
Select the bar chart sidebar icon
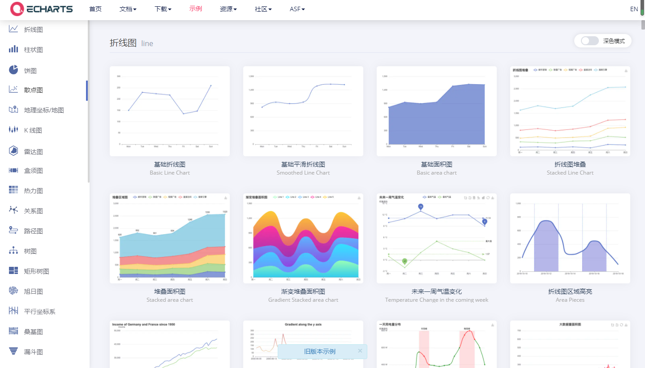click(13, 49)
